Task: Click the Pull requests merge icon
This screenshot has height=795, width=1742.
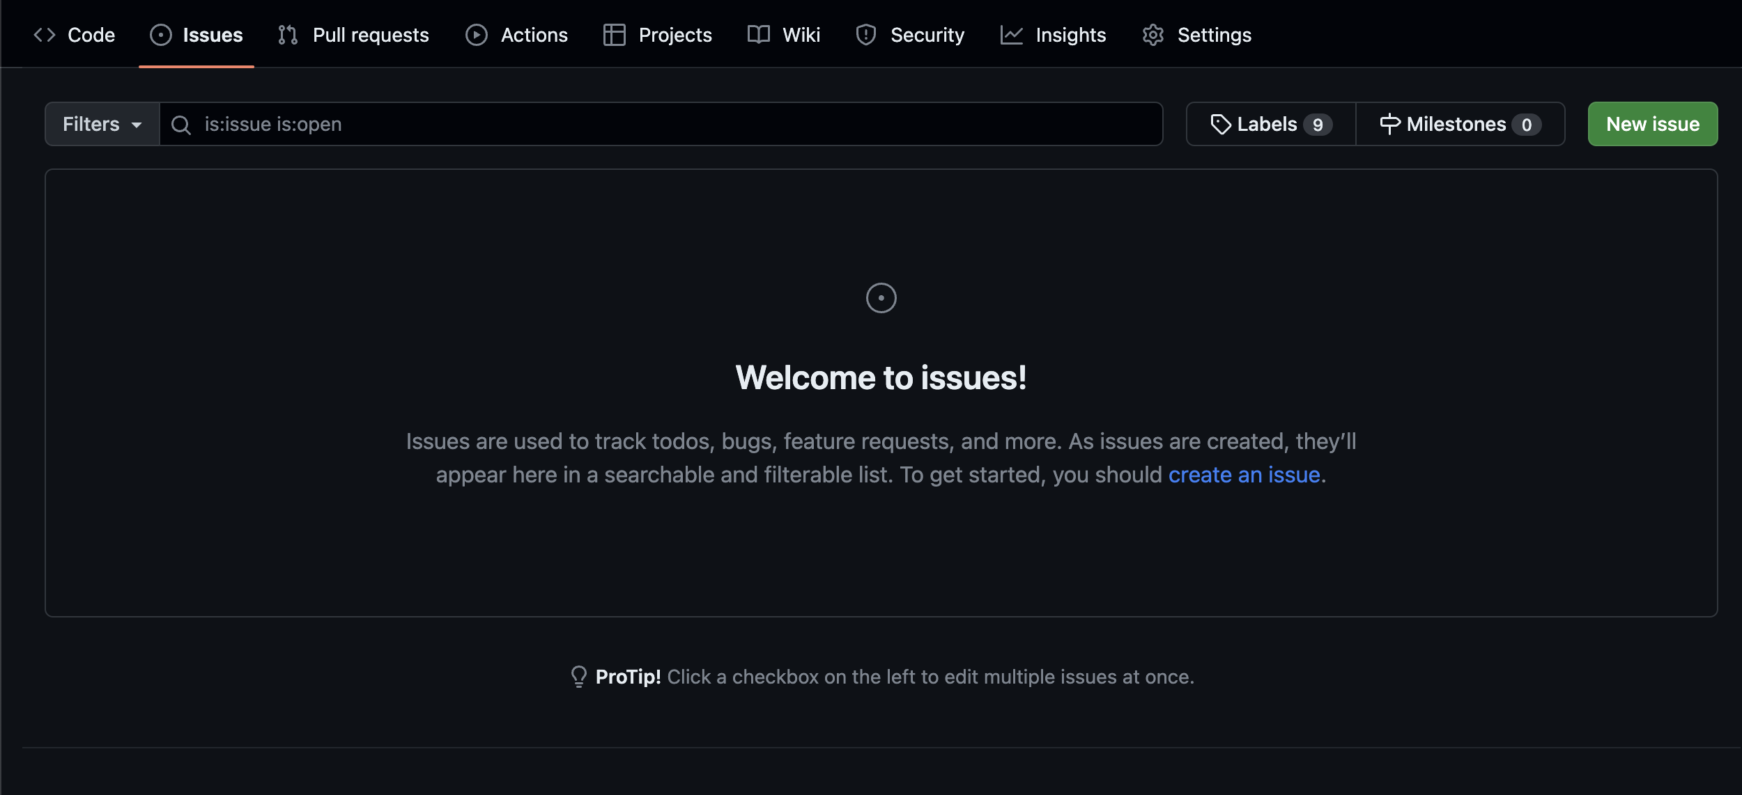Action: pos(286,34)
